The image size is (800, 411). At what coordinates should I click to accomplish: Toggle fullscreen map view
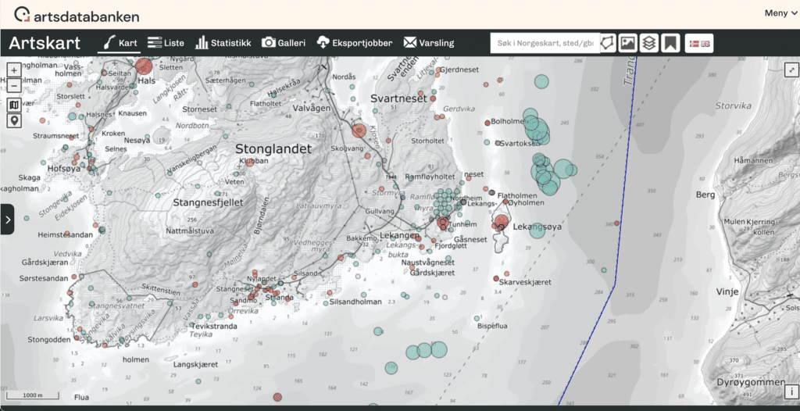pyautogui.click(x=790, y=70)
